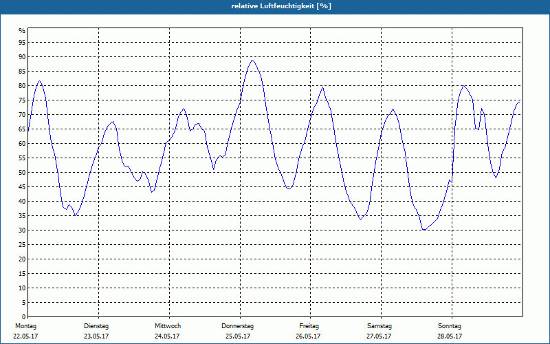Select the "Samstag" day label
Screen dimensions: 550x344
(379, 326)
